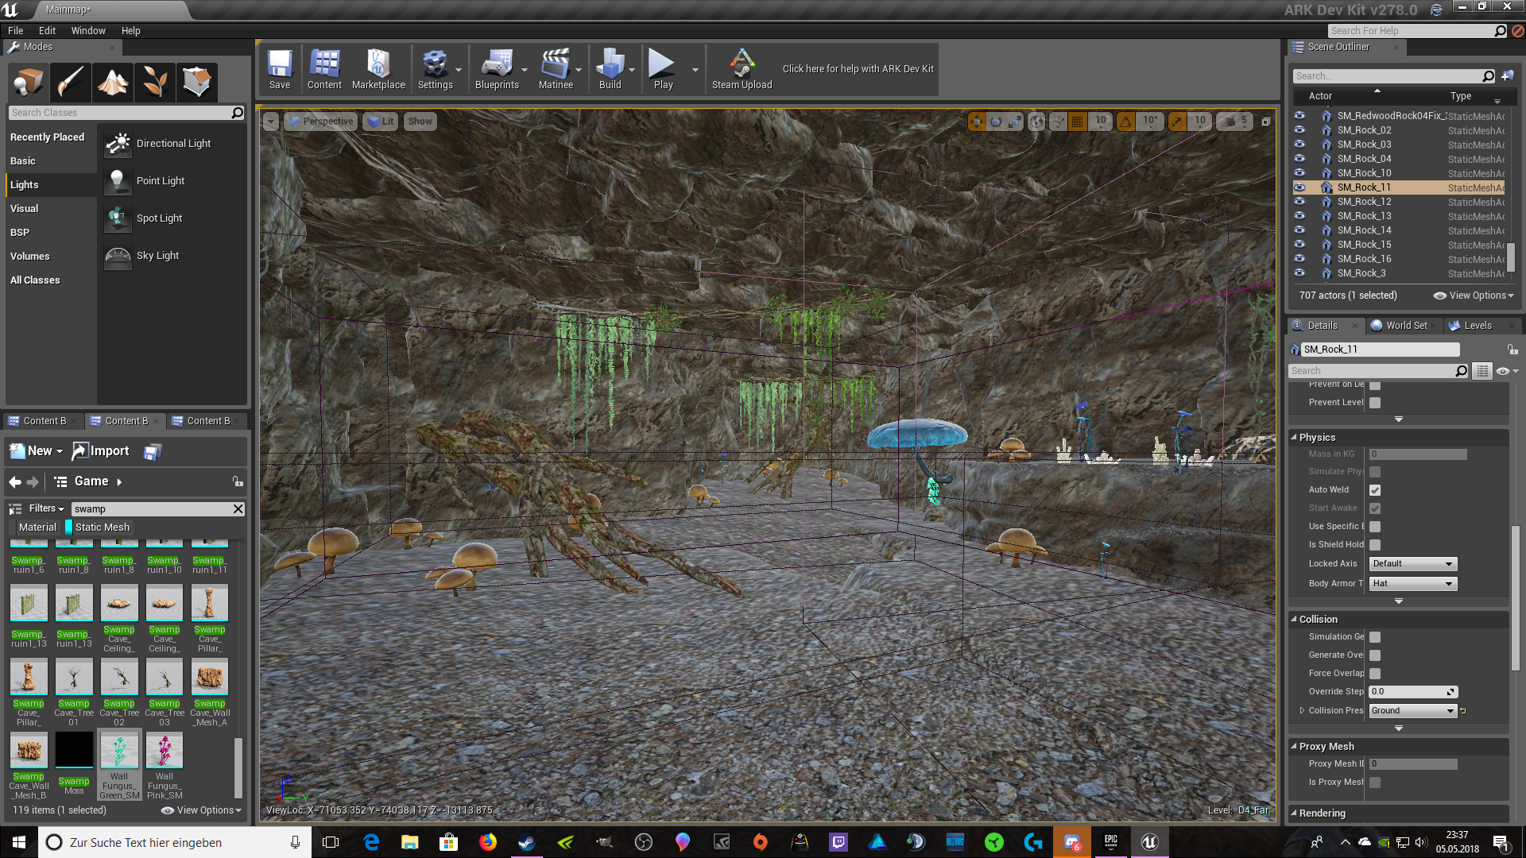Save the current level with the Save icon
The image size is (1526, 858).
click(280, 69)
